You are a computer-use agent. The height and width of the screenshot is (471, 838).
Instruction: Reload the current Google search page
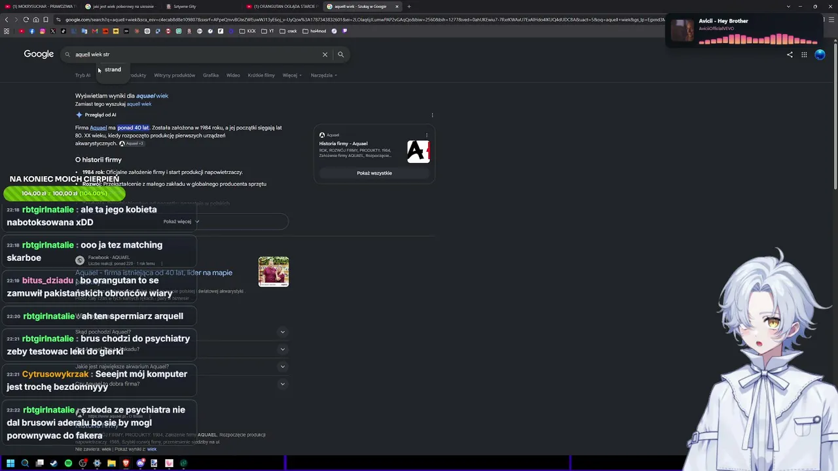pos(26,20)
